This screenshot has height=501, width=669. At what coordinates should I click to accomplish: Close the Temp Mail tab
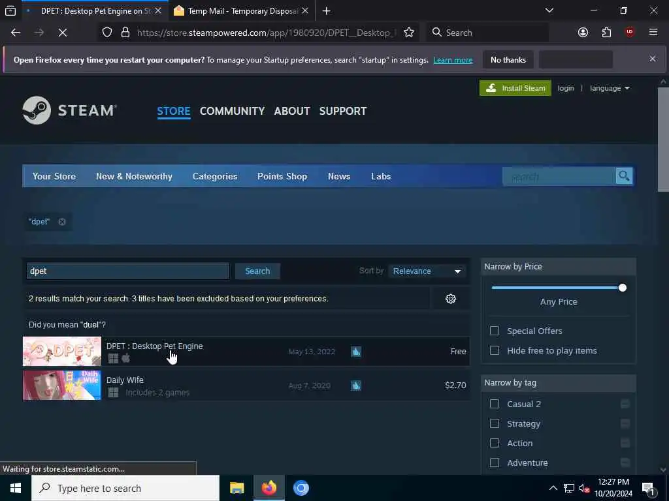point(305,10)
